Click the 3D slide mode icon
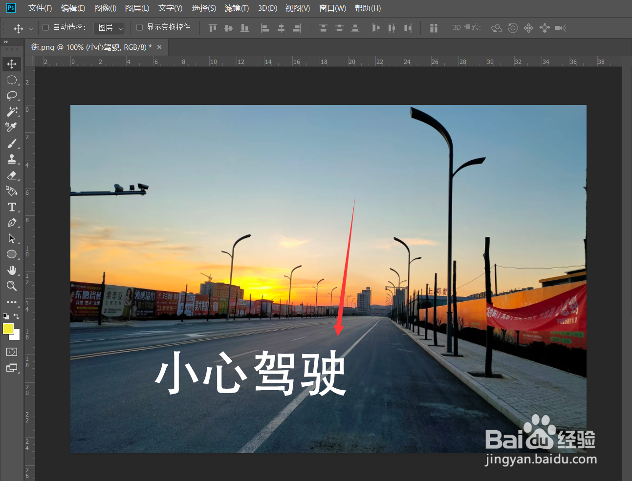The image size is (632, 481). pyautogui.click(x=545, y=28)
